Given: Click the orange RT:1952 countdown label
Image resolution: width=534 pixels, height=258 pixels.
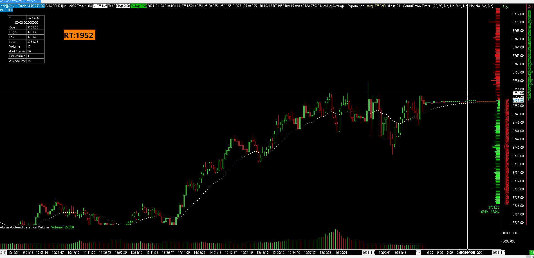Looking at the screenshot, I should 79,35.
